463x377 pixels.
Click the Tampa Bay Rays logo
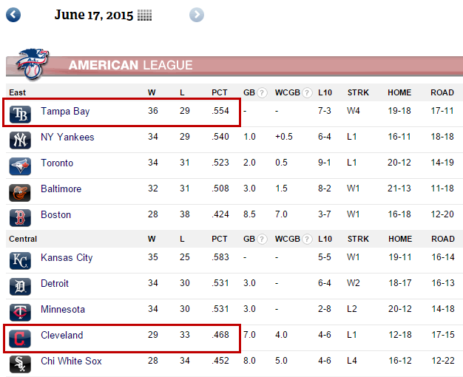(x=20, y=114)
